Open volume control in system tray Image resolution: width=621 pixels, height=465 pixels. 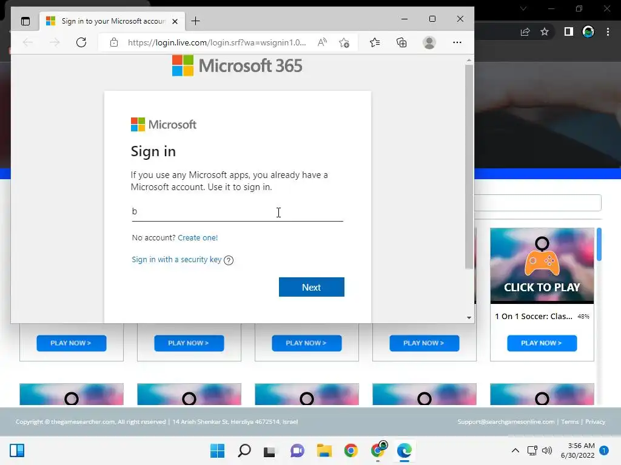pyautogui.click(x=547, y=450)
